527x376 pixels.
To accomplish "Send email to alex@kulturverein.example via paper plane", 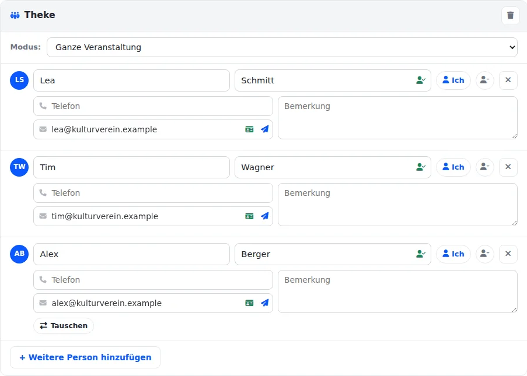I will 265,303.
